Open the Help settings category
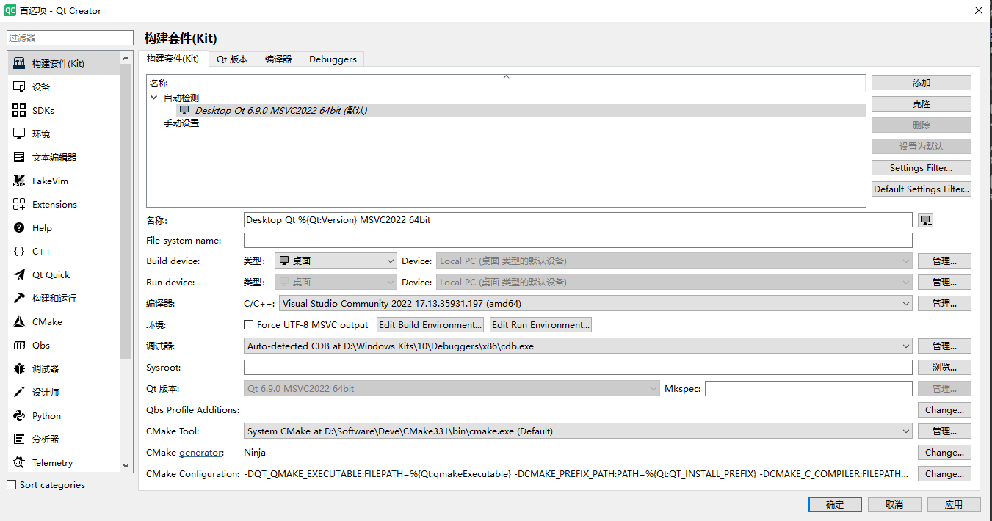The height and width of the screenshot is (521, 992). pos(64,227)
